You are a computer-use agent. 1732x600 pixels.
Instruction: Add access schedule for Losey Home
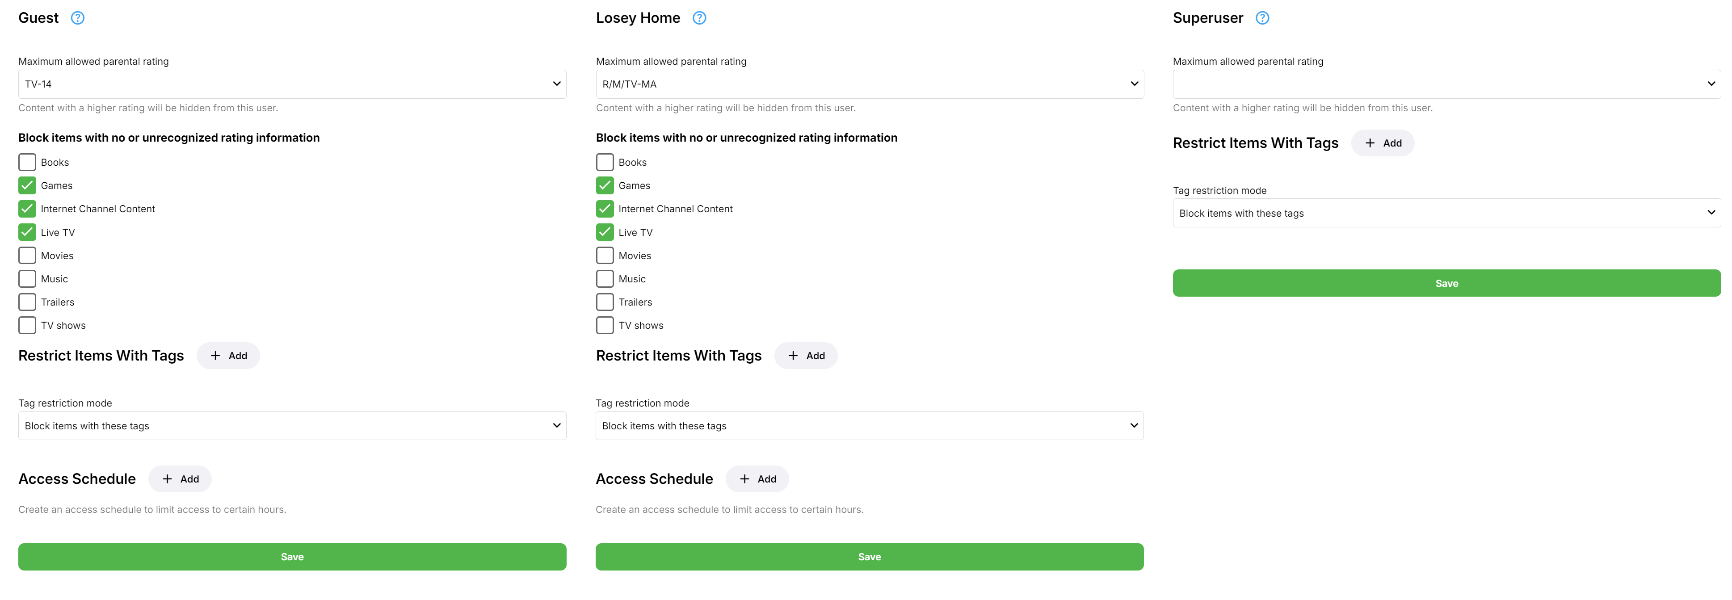point(757,479)
